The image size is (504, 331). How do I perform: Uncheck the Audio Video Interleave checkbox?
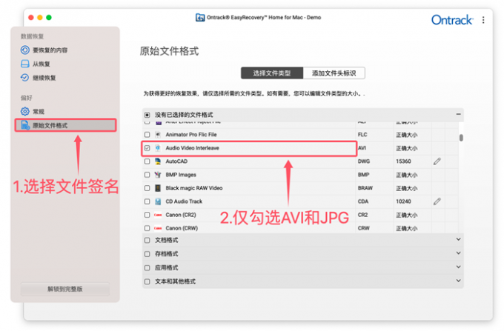coord(147,148)
